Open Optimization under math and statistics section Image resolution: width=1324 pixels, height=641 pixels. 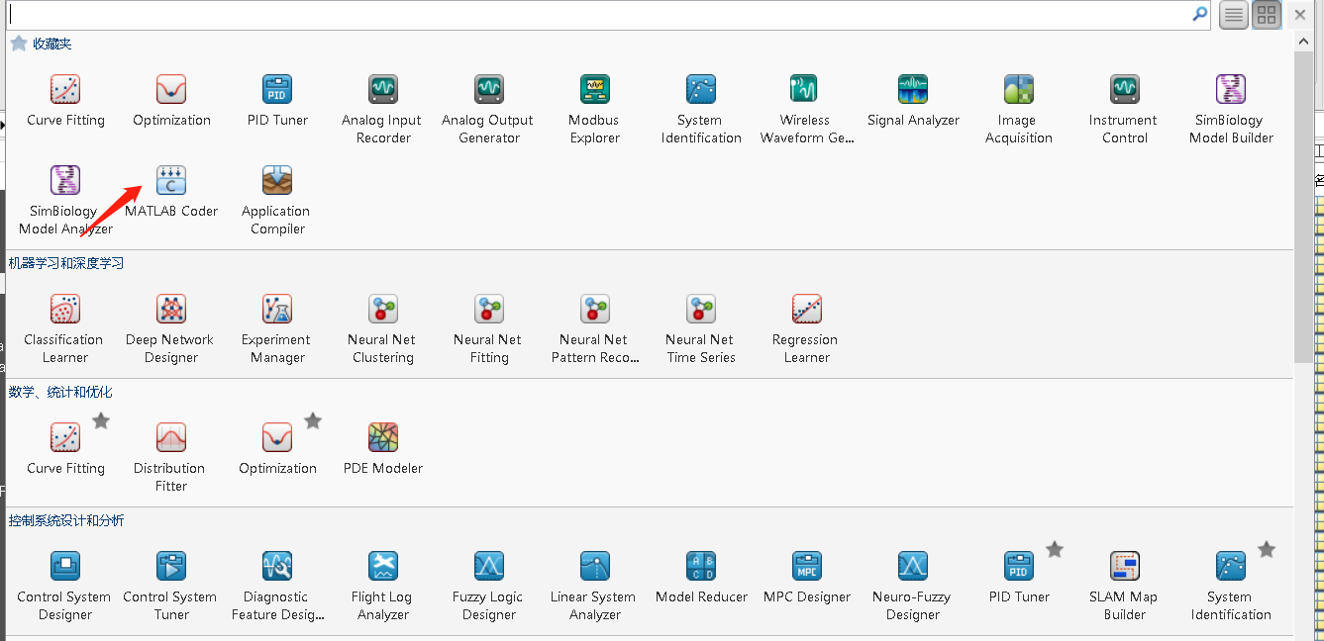pyautogui.click(x=277, y=449)
